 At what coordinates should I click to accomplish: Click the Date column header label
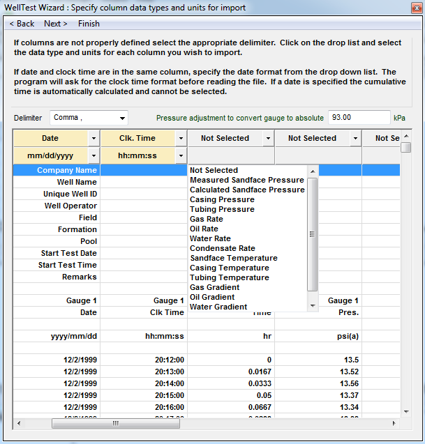tap(50, 139)
